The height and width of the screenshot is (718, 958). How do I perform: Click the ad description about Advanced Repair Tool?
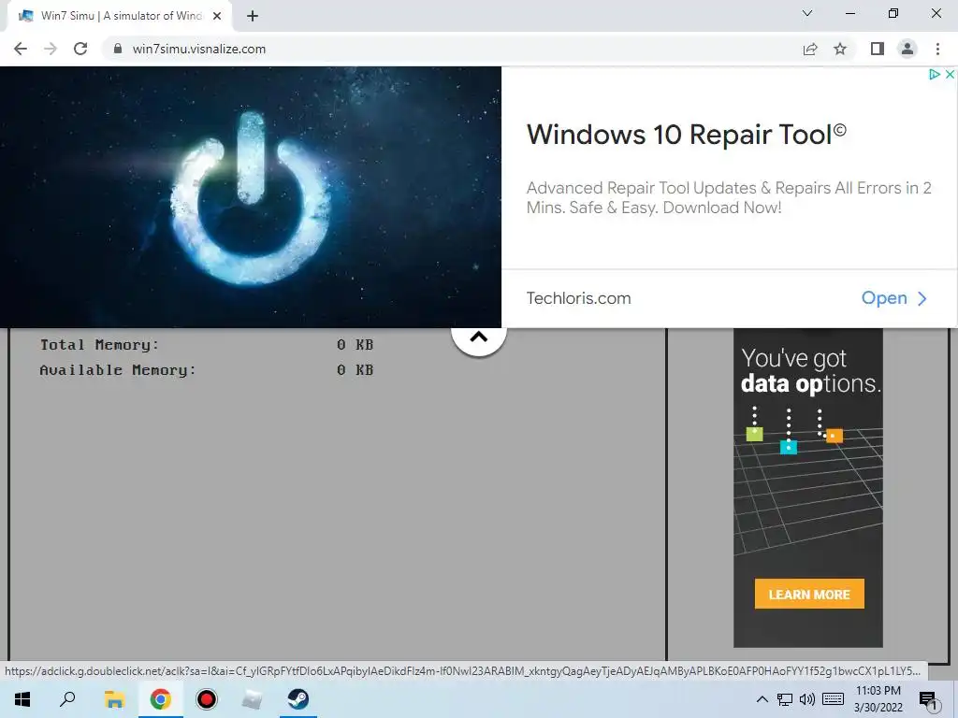click(x=728, y=197)
